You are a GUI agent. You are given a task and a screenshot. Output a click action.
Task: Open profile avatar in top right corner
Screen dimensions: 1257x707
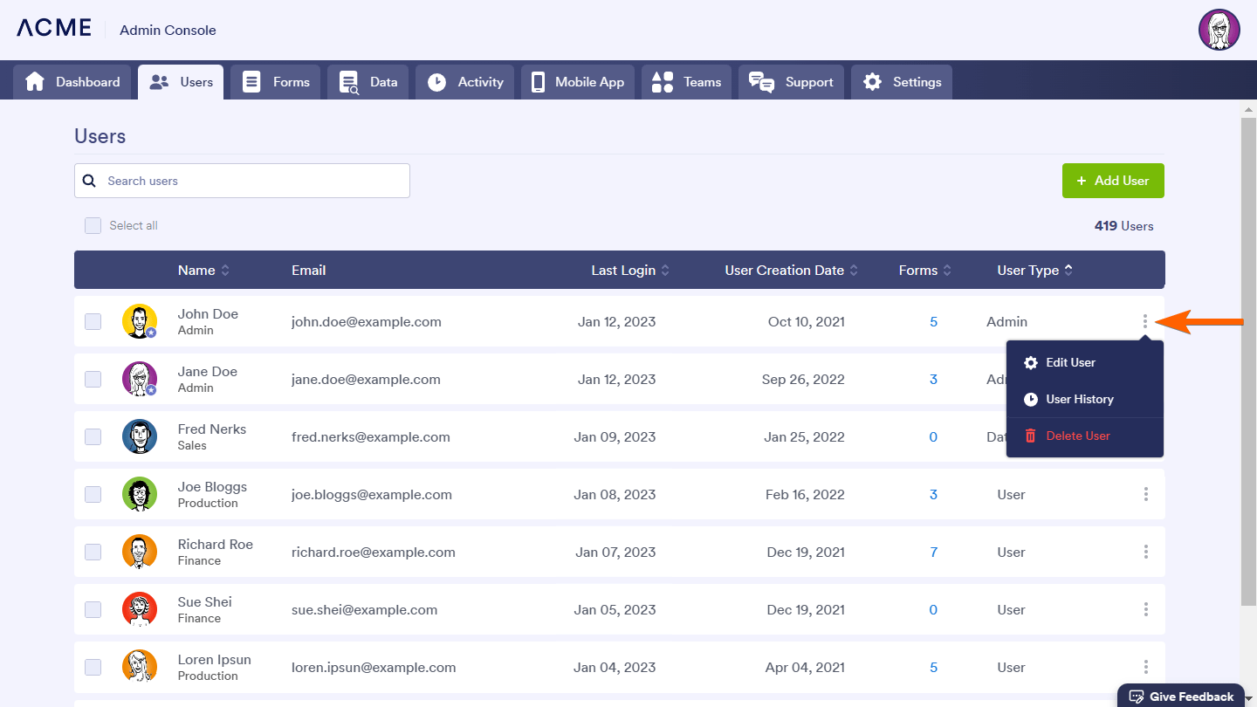1219,30
